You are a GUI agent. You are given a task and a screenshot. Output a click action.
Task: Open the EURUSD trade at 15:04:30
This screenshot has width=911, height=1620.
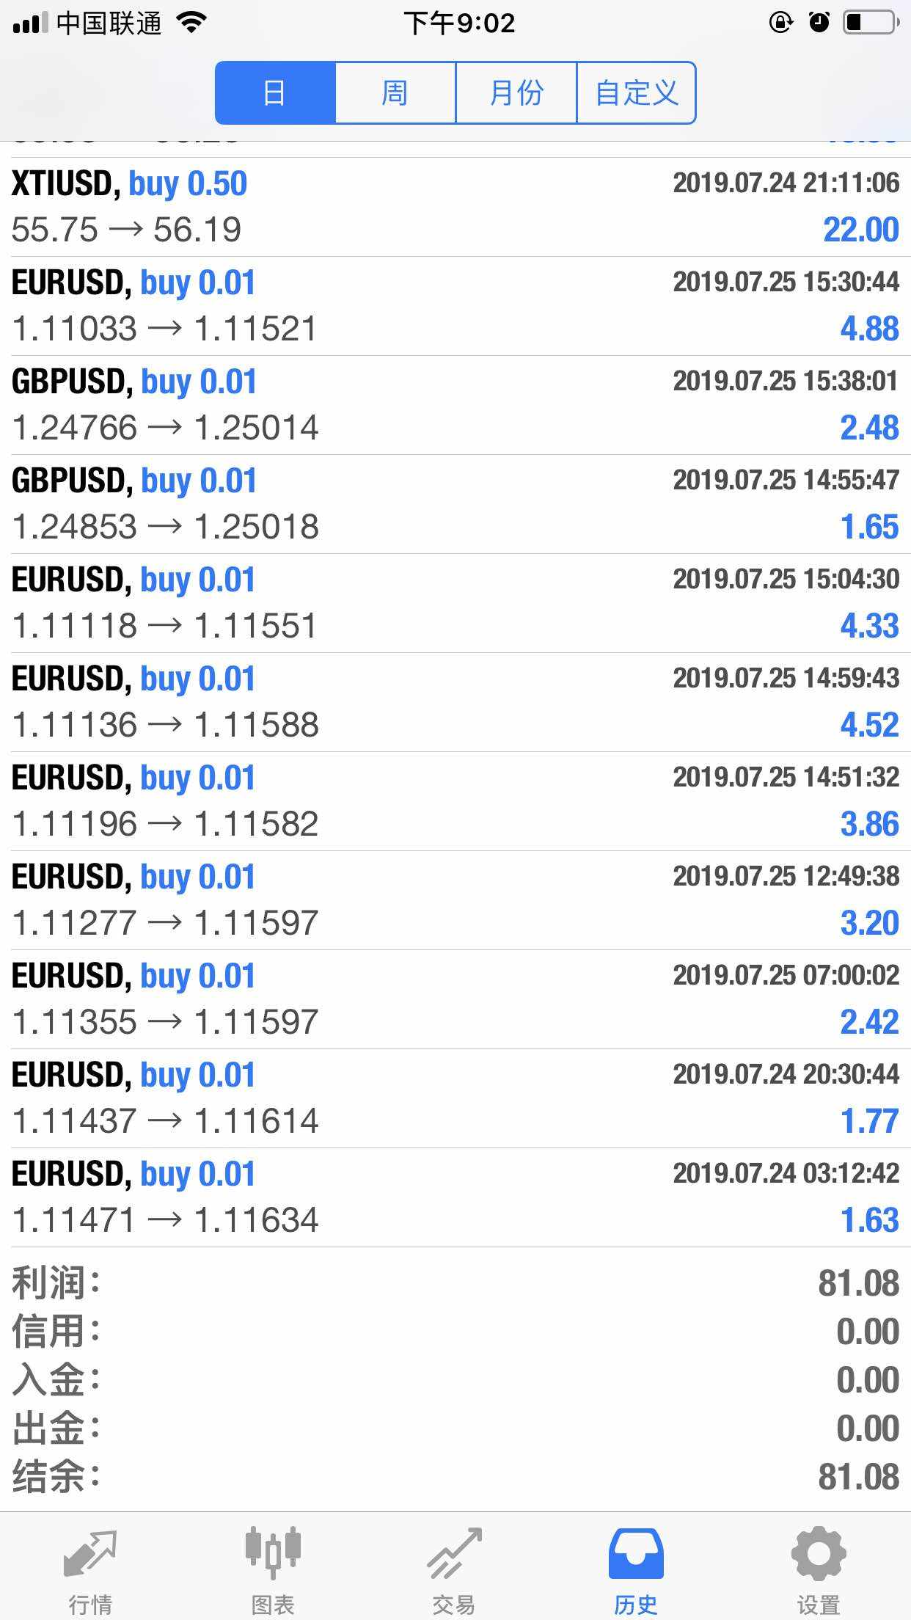[x=455, y=603]
